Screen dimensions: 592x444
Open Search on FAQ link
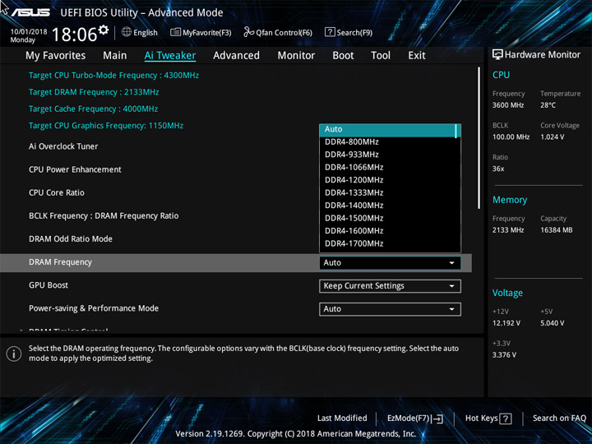[559, 418]
